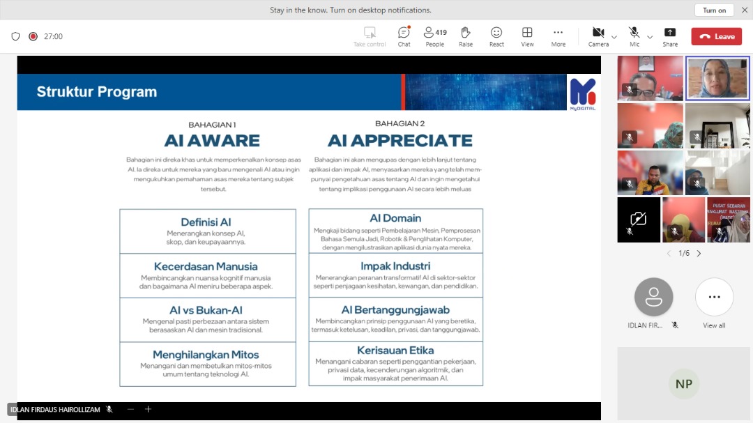Zoom in shared content with plus
The image size is (753, 423).
pos(148,410)
